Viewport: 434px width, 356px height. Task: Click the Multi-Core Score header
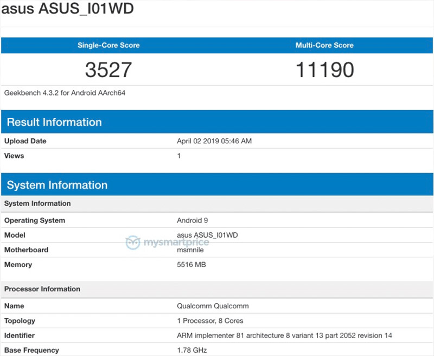tap(325, 45)
